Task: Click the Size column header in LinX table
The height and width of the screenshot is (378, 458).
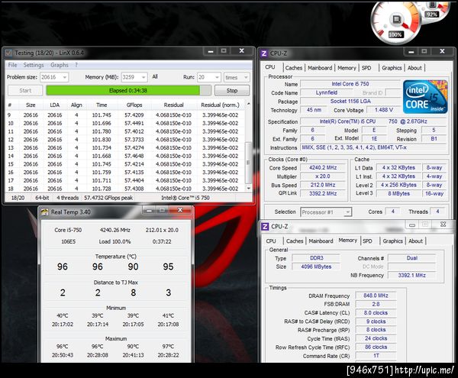Action: coord(31,105)
